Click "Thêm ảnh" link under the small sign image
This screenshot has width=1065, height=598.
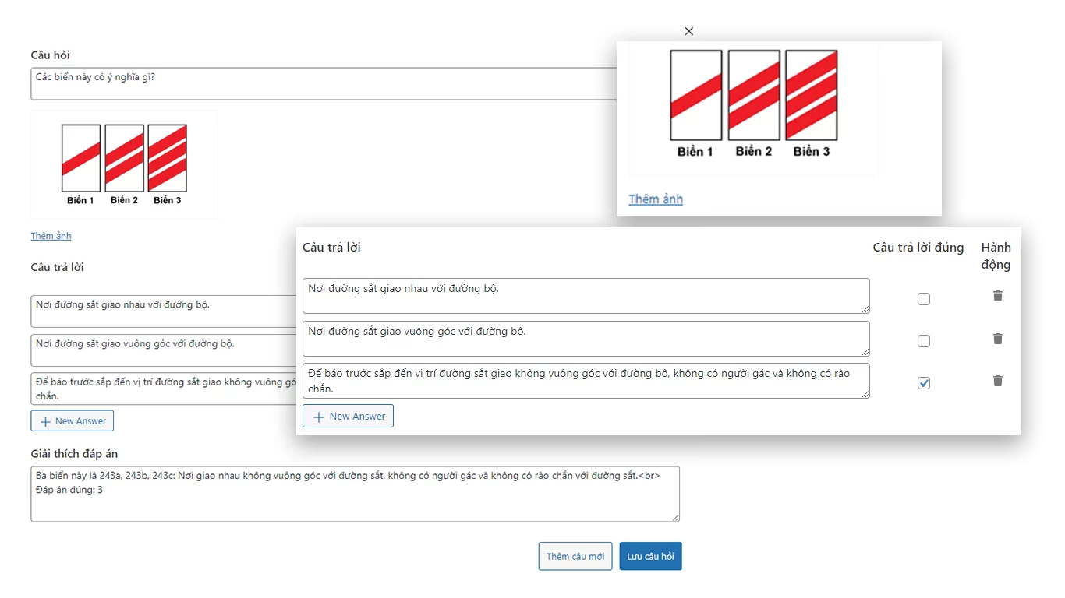pyautogui.click(x=51, y=236)
